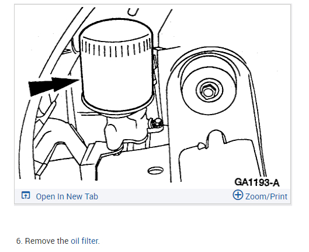The height and width of the screenshot is (252, 309).
Task: Click the Open In New Tab icon
Action: coord(26,195)
